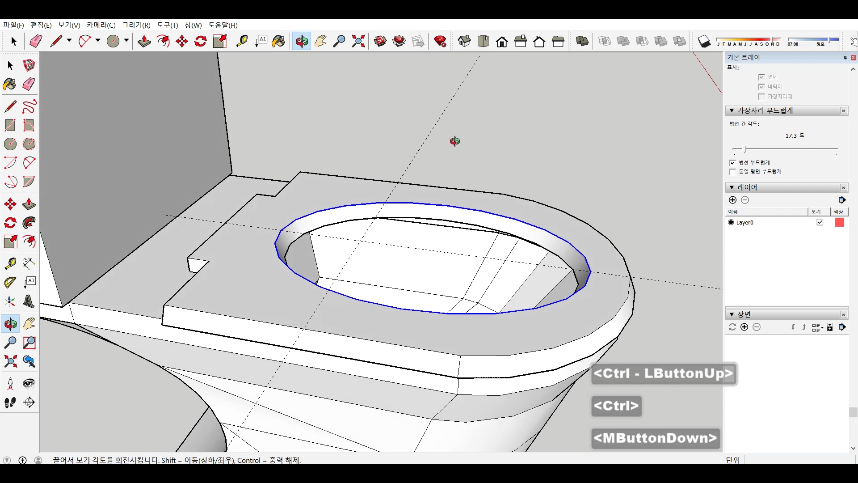Collapse the 레이어 panel section

pos(732,187)
